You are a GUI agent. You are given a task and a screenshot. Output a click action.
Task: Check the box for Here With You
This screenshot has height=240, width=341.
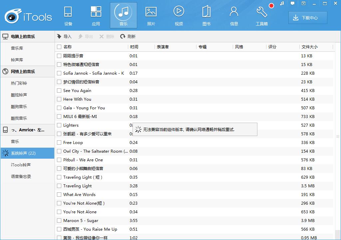(x=59, y=99)
